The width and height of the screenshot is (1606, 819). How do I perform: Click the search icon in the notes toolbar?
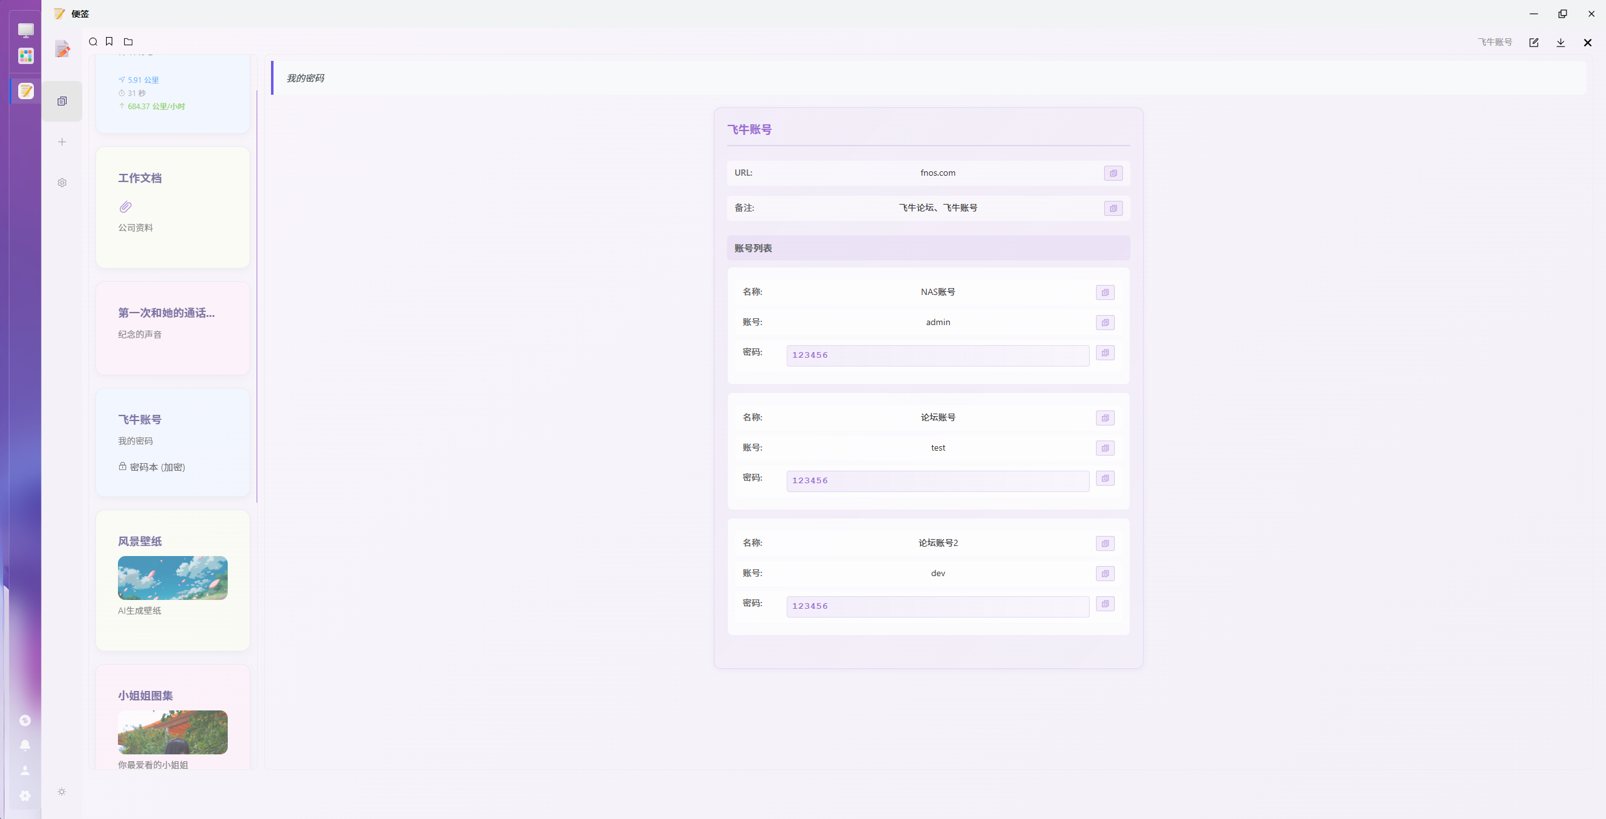tap(93, 42)
